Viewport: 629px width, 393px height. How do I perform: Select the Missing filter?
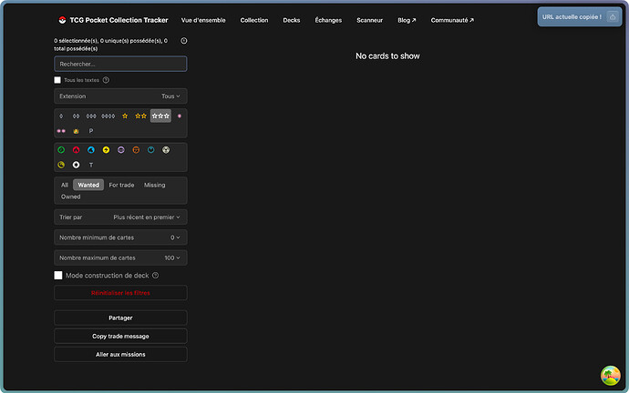[154, 185]
